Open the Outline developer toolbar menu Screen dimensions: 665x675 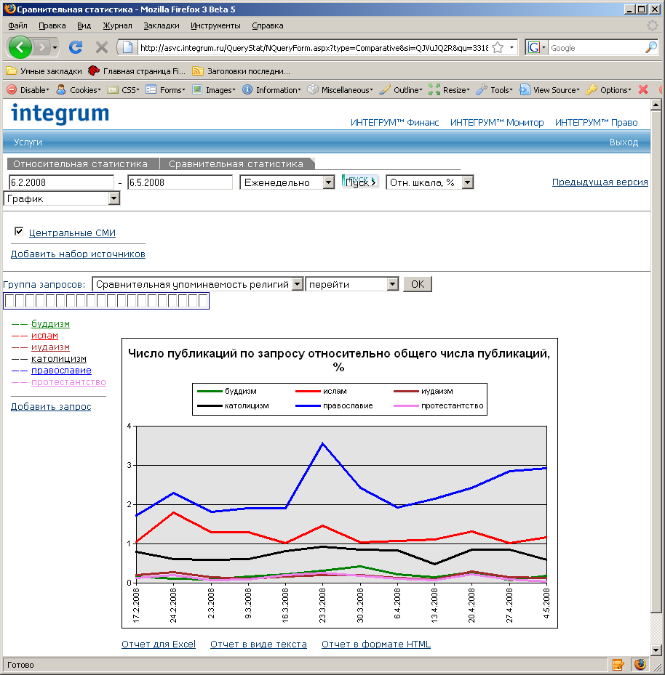[x=401, y=89]
